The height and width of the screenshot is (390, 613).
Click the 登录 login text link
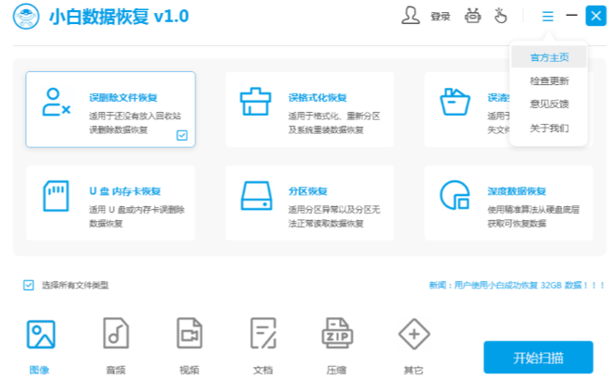point(440,17)
